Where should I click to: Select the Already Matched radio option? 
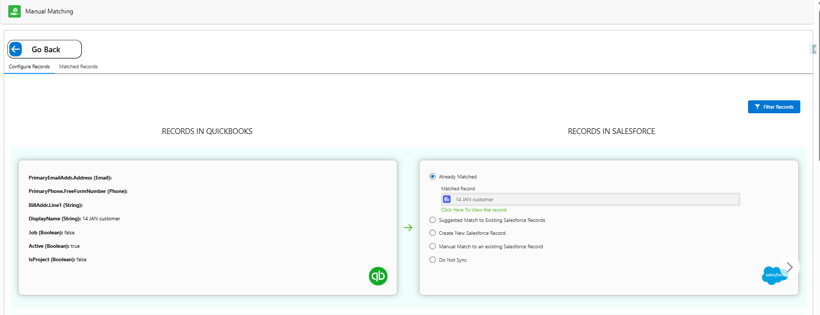click(433, 176)
